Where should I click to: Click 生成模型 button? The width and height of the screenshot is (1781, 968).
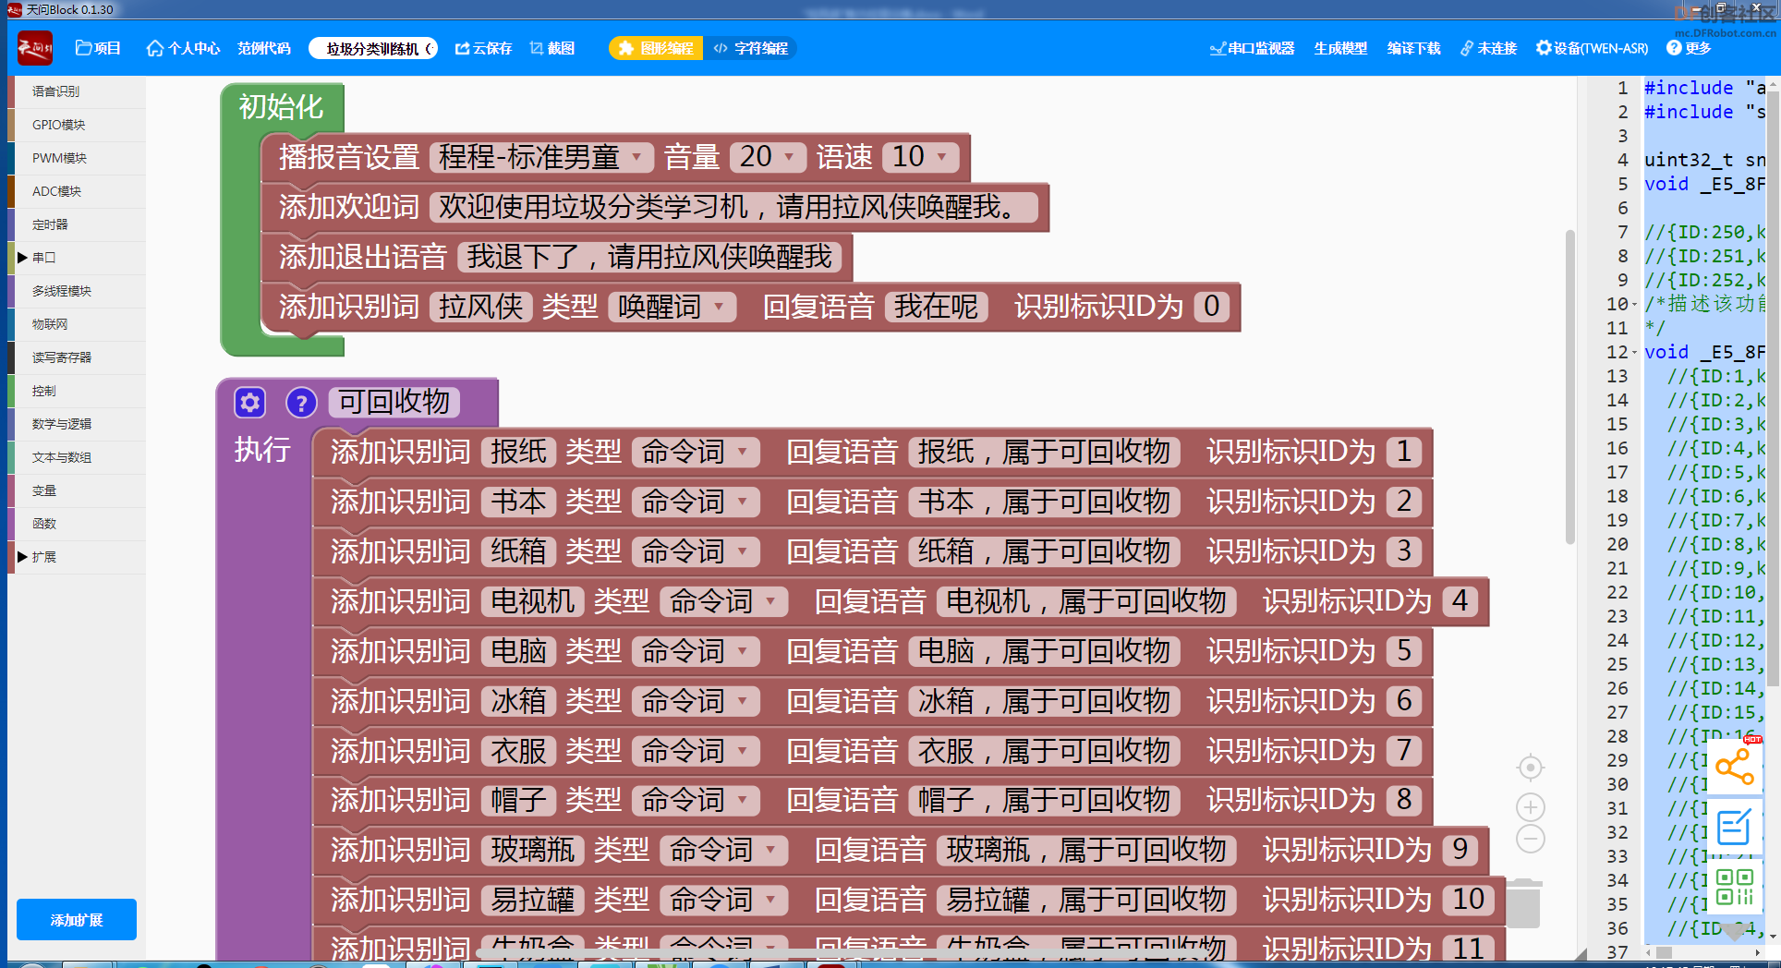tap(1340, 48)
